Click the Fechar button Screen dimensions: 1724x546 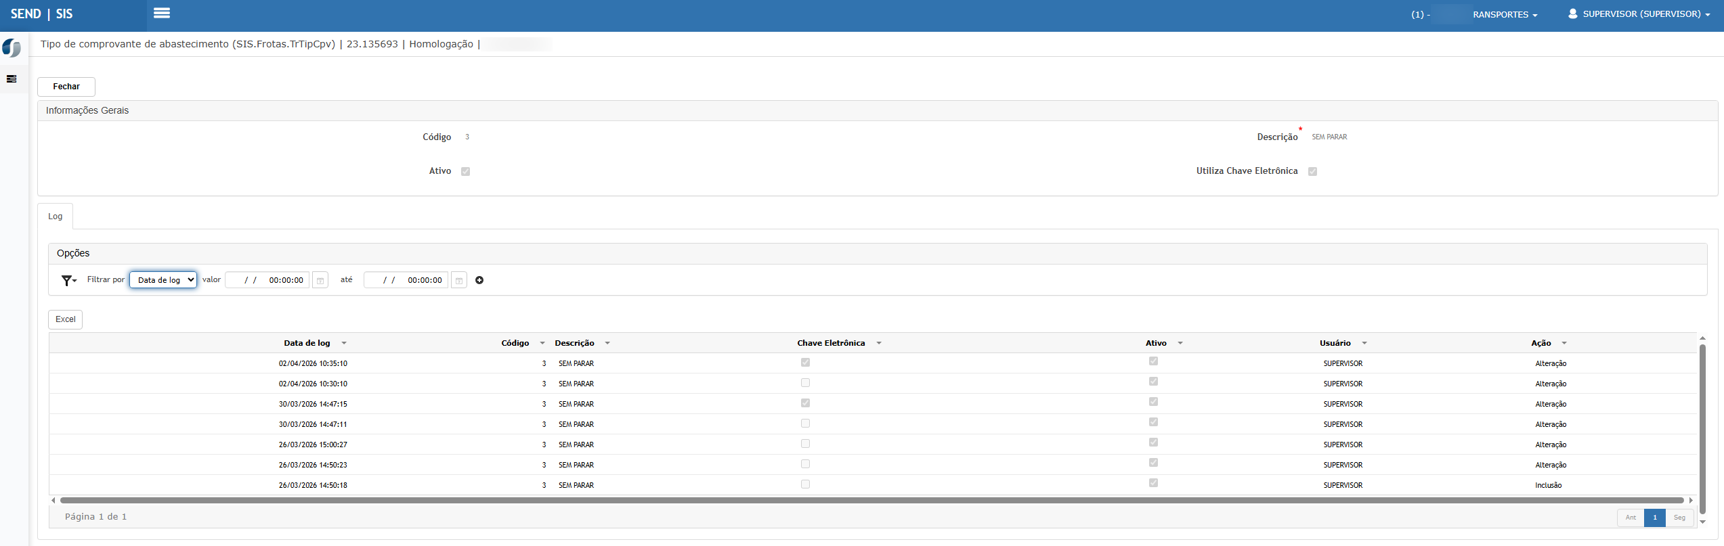(66, 87)
